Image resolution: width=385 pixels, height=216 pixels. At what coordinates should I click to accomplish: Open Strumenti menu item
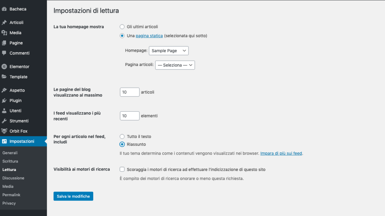click(x=23, y=121)
